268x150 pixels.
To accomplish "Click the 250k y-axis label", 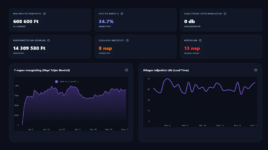I will [x=16, y=115].
